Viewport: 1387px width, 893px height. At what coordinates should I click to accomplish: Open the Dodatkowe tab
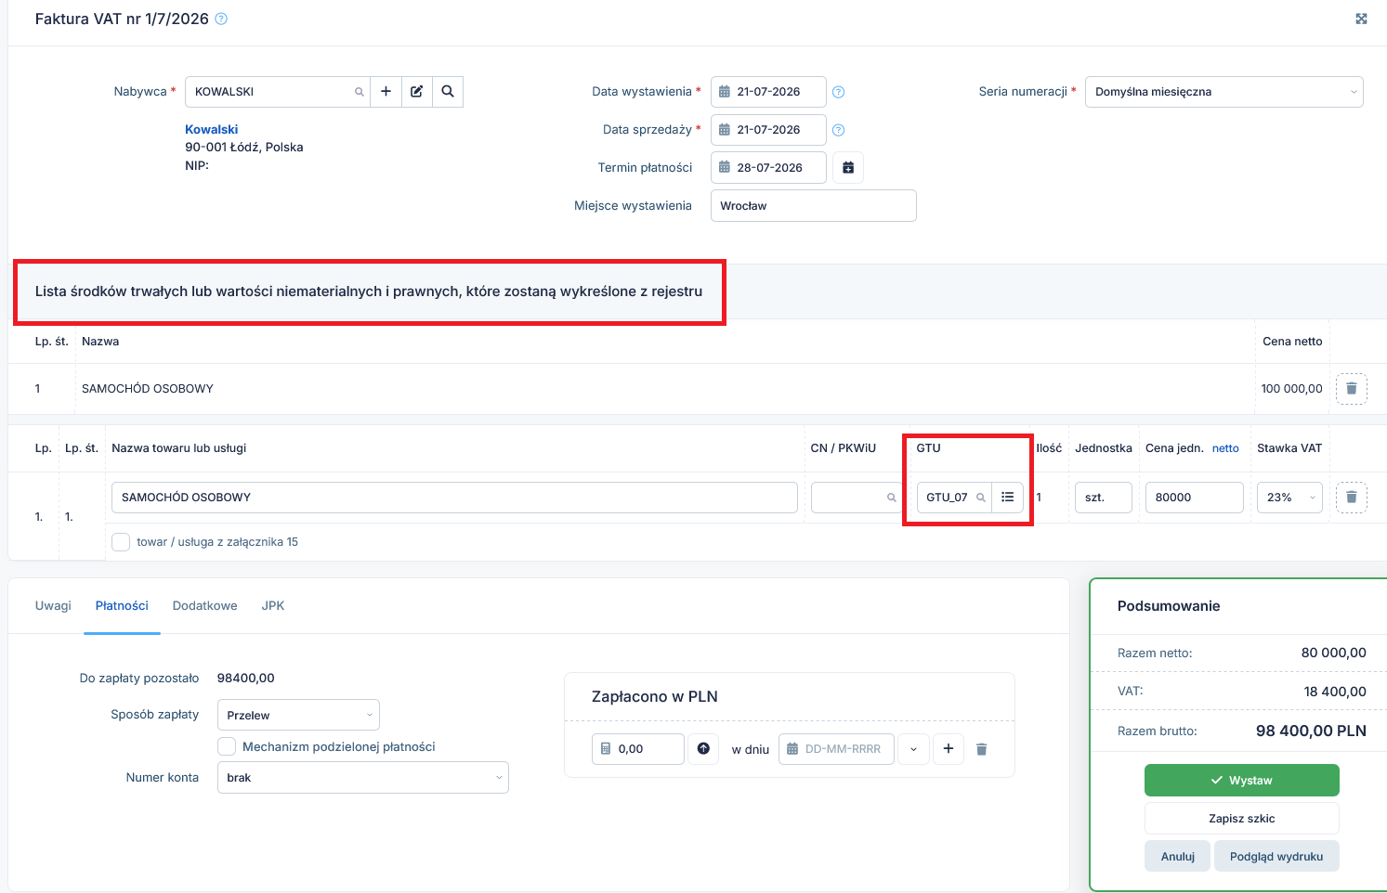[205, 605]
